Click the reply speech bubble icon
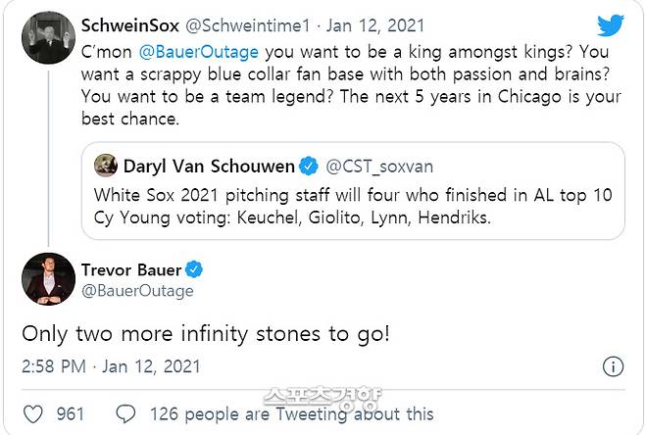 click(125, 414)
